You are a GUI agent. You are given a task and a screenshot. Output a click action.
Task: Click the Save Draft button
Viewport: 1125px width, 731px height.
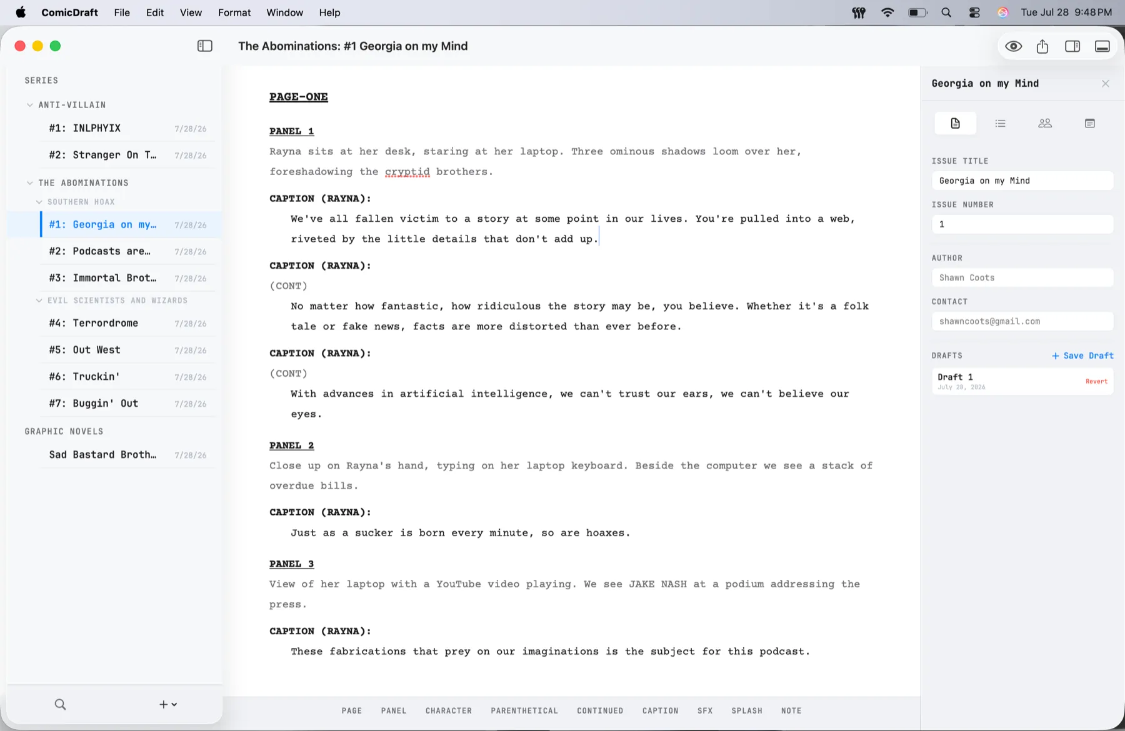pyautogui.click(x=1082, y=356)
